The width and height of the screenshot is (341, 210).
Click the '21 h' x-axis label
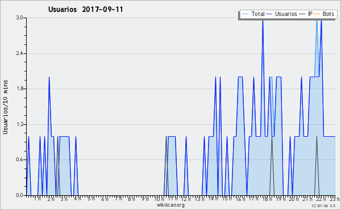[x=307, y=199]
